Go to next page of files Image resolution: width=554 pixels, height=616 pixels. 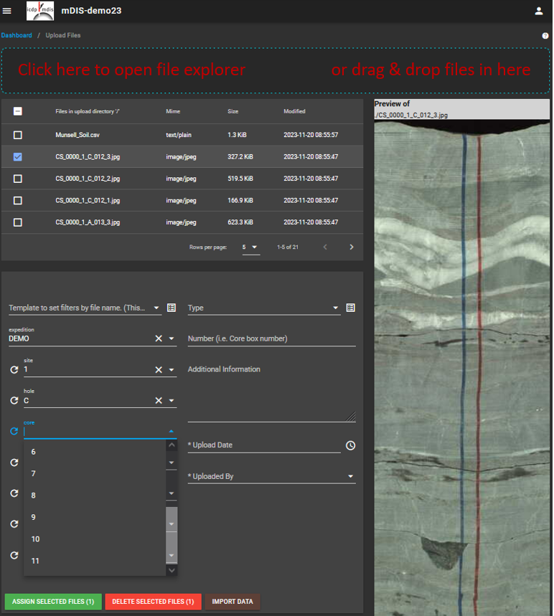click(352, 247)
